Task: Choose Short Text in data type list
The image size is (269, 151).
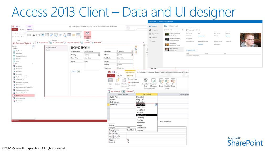Action: (147, 107)
